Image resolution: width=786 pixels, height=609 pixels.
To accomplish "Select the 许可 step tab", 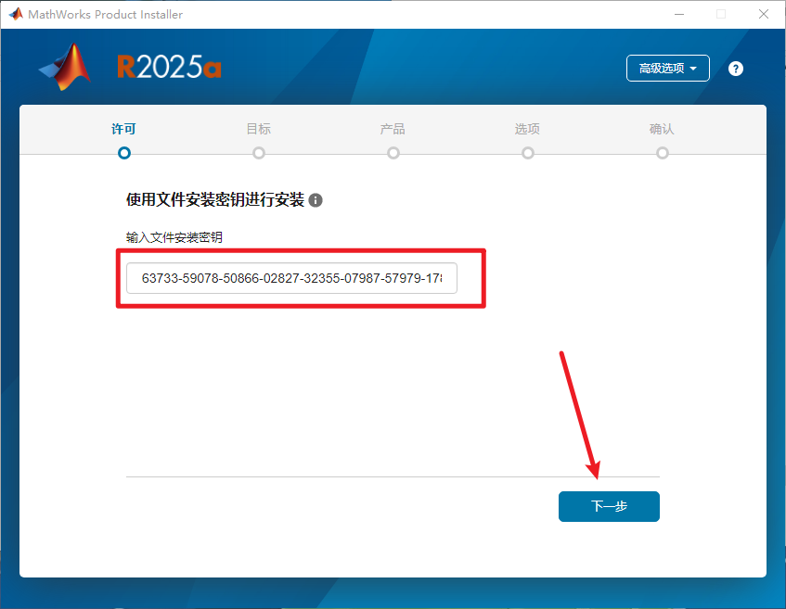I will point(123,129).
